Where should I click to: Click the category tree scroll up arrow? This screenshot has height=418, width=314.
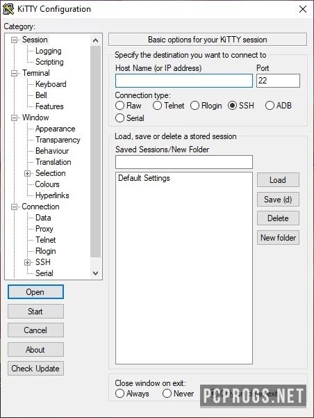tap(95, 40)
